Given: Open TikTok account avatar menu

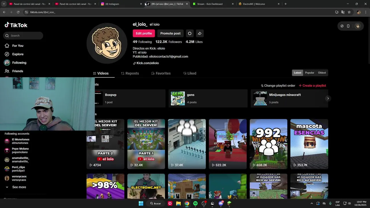Looking at the screenshot, I should pyautogui.click(x=358, y=26).
